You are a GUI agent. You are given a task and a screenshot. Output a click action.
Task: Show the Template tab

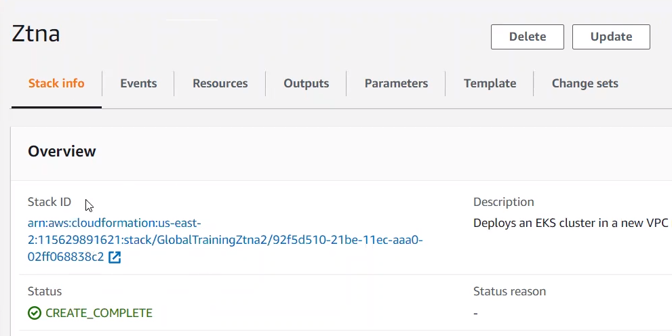(x=490, y=84)
